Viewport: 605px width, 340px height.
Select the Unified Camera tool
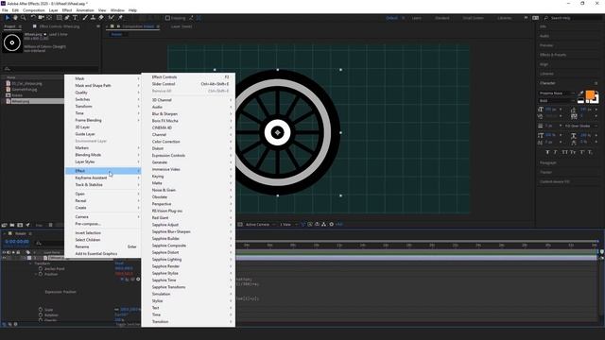click(x=41, y=18)
